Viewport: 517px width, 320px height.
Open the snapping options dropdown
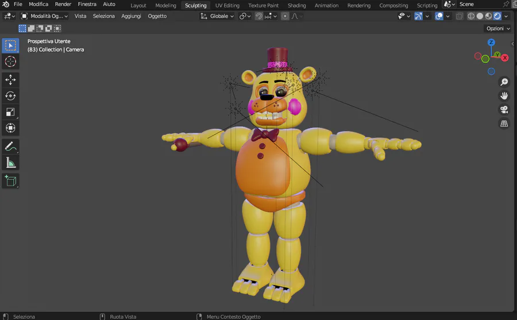271,16
